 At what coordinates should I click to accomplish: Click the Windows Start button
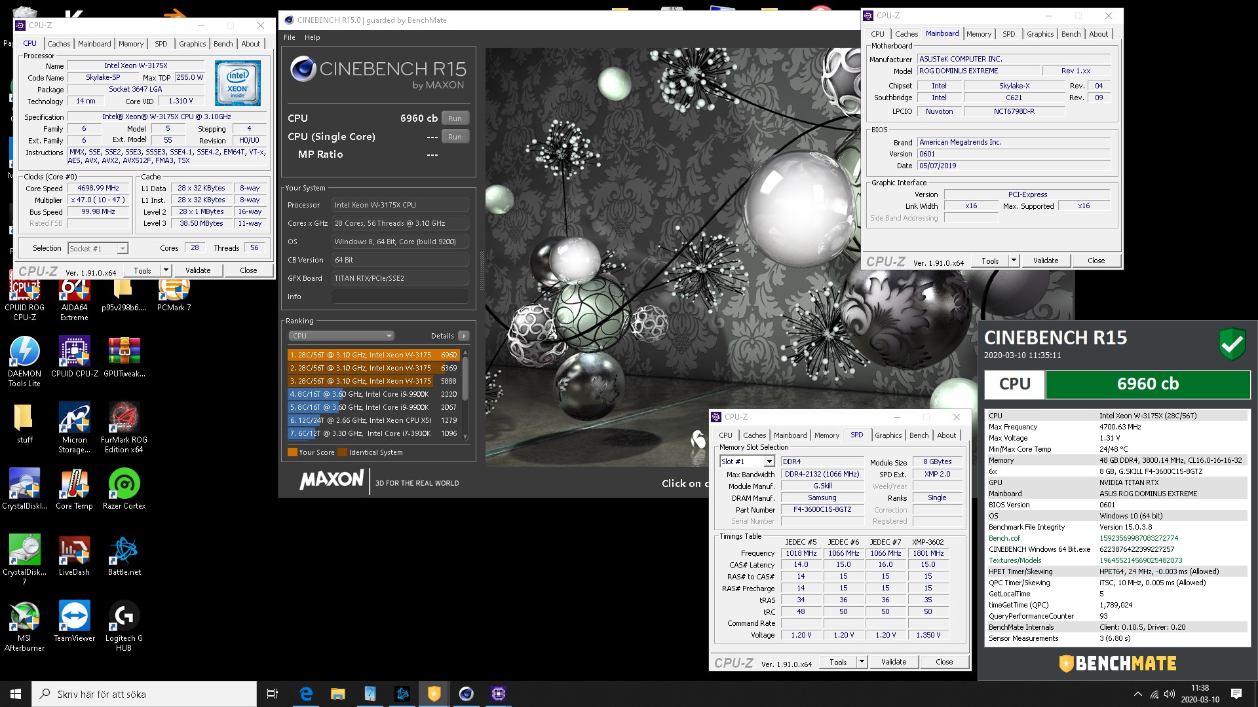tap(16, 694)
